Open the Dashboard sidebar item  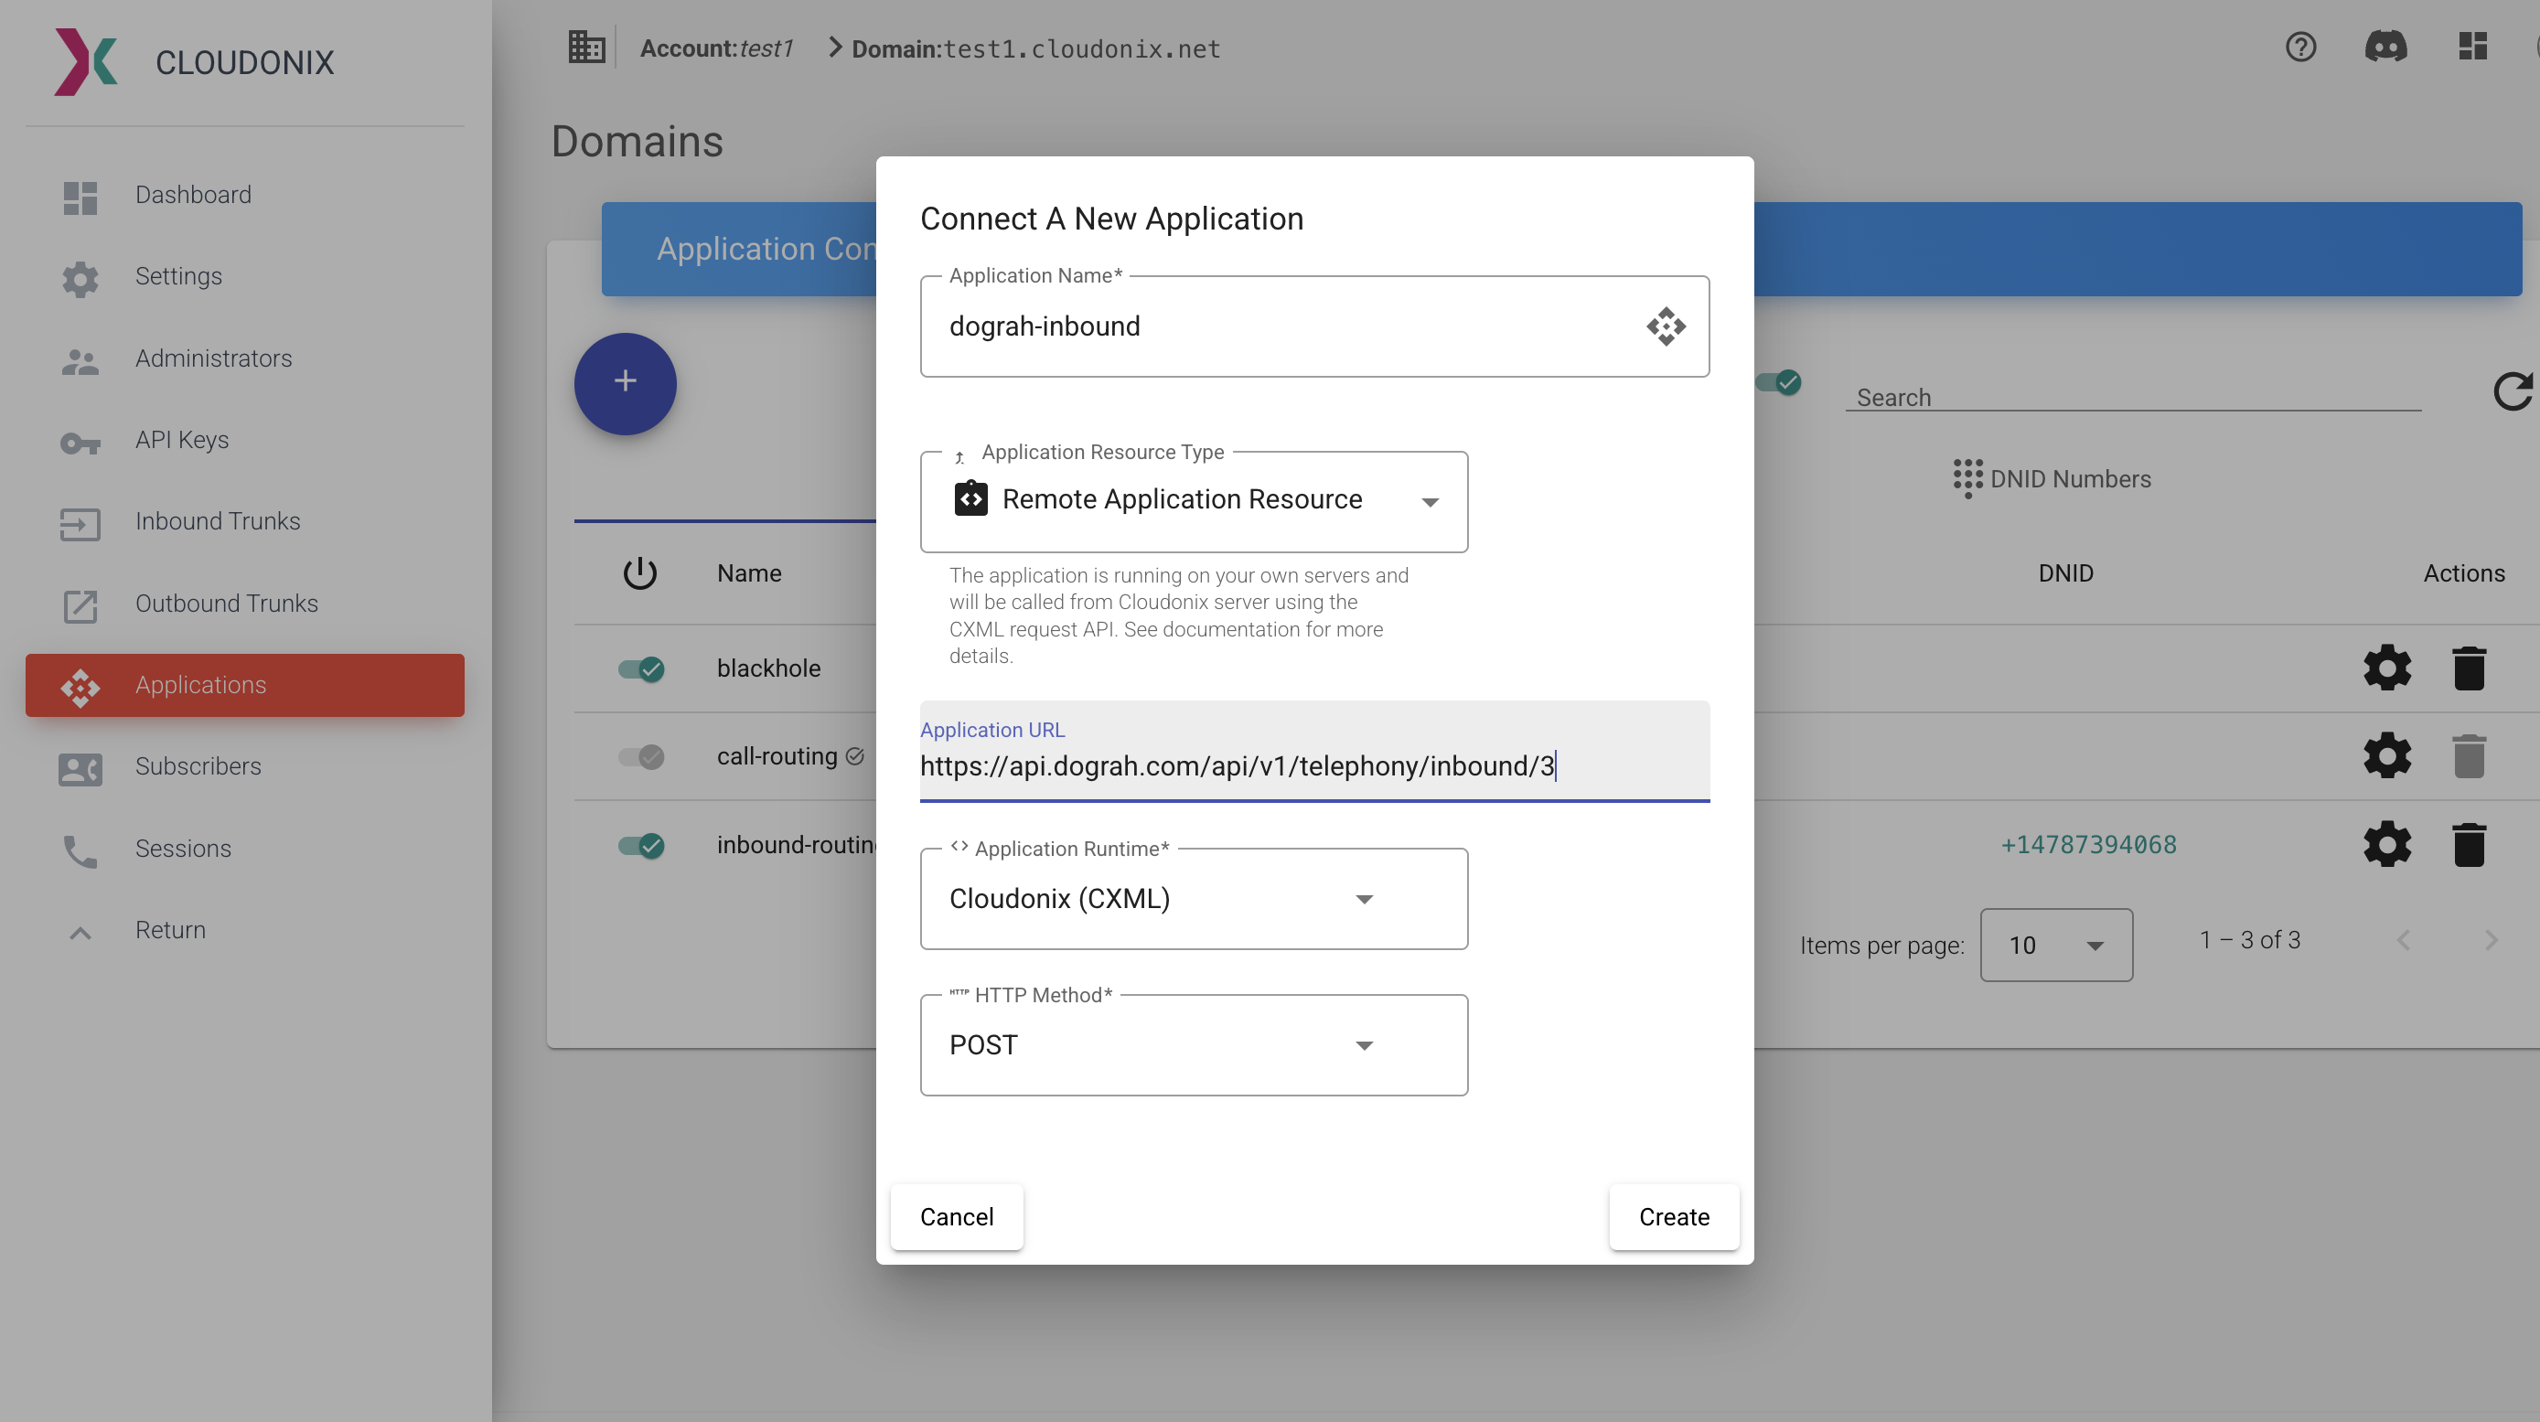193,194
